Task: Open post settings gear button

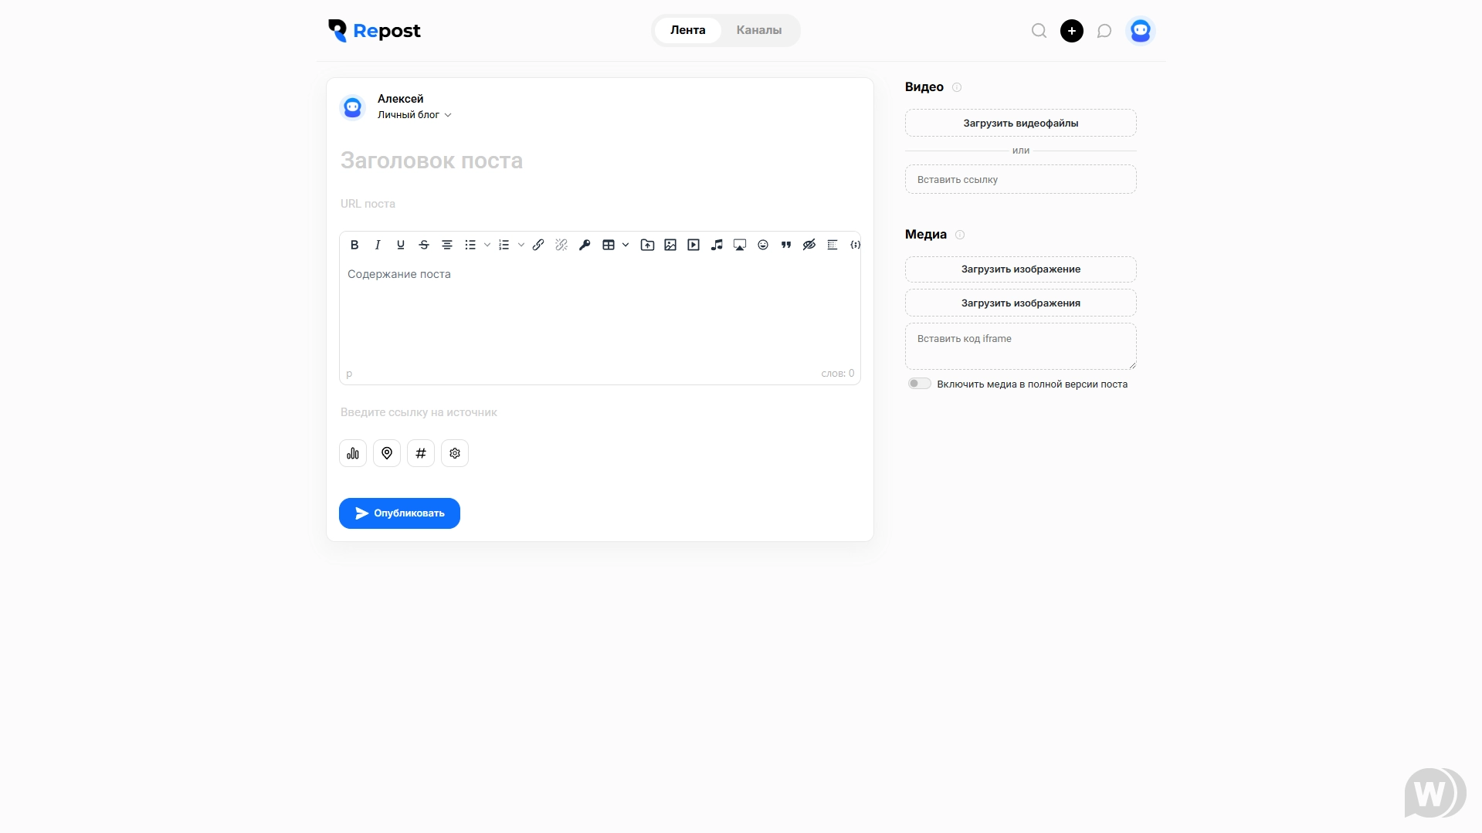Action: tap(455, 453)
